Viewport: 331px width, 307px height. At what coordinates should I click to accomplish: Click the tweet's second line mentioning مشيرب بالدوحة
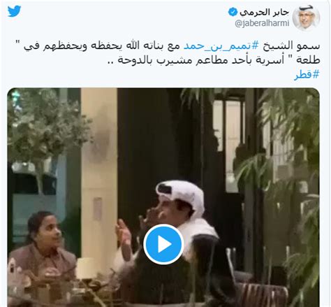pyautogui.click(x=214, y=60)
